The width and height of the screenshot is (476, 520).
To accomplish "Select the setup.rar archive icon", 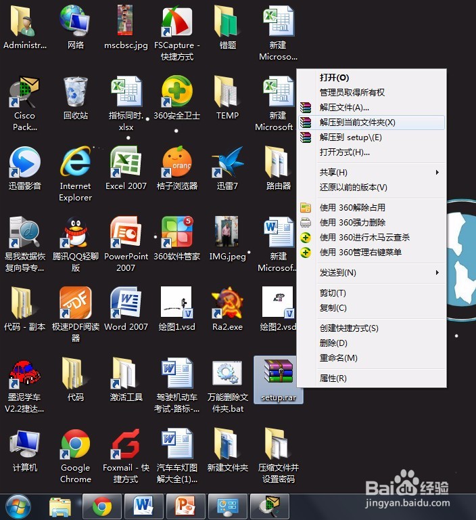I will click(x=279, y=380).
